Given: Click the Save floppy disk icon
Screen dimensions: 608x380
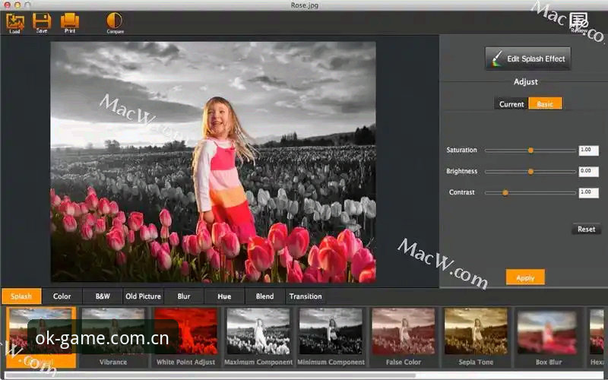Looking at the screenshot, I should [x=42, y=23].
